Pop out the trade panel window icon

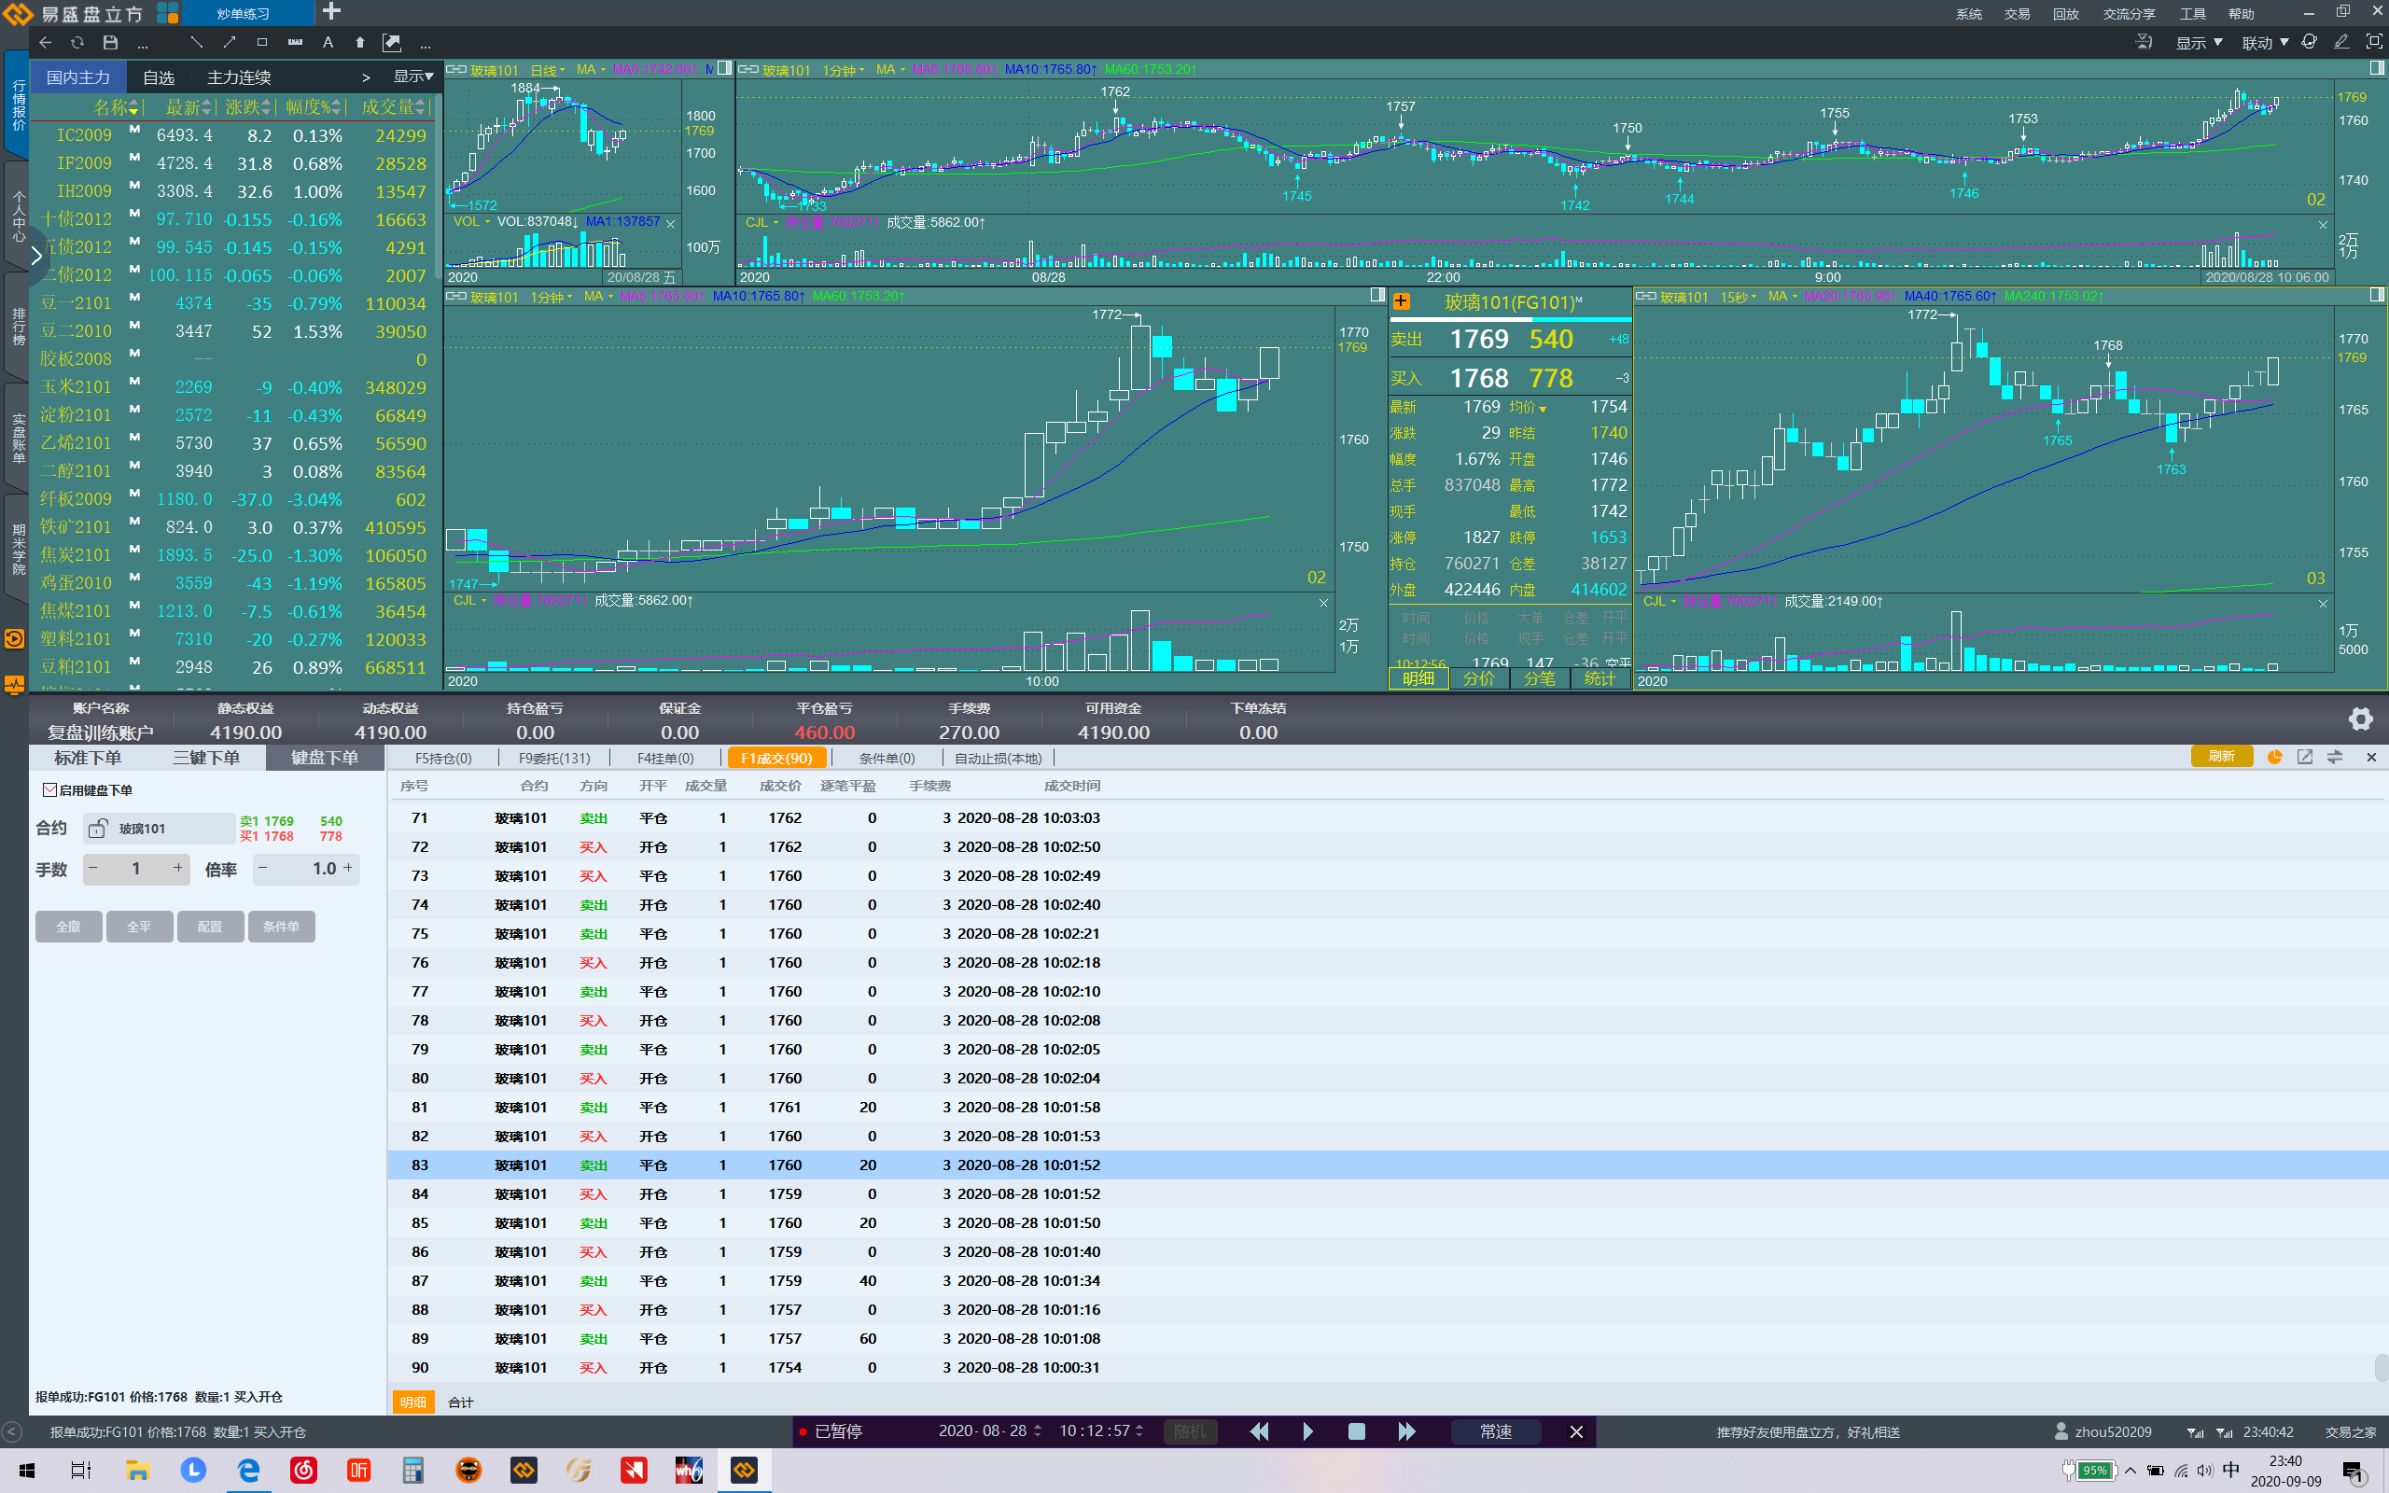click(2305, 757)
